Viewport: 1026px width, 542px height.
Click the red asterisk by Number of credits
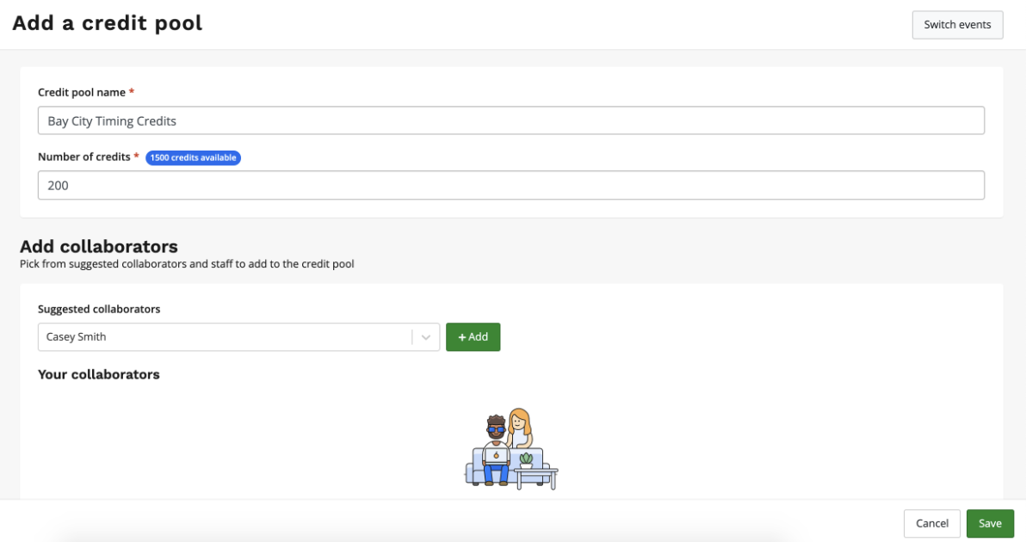point(136,157)
